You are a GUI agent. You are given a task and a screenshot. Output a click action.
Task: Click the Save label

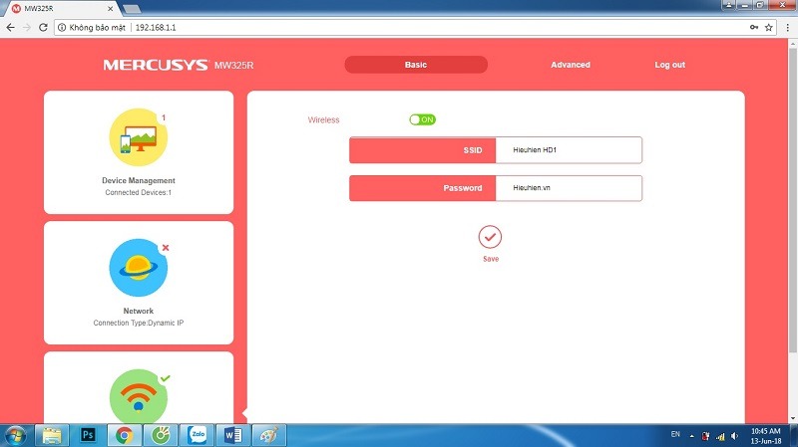click(x=491, y=259)
